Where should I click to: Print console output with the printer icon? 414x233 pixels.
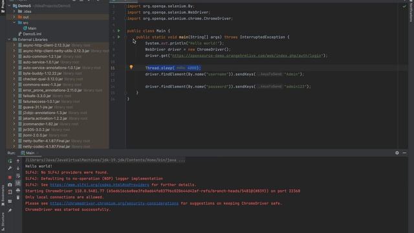[x=18, y=190]
